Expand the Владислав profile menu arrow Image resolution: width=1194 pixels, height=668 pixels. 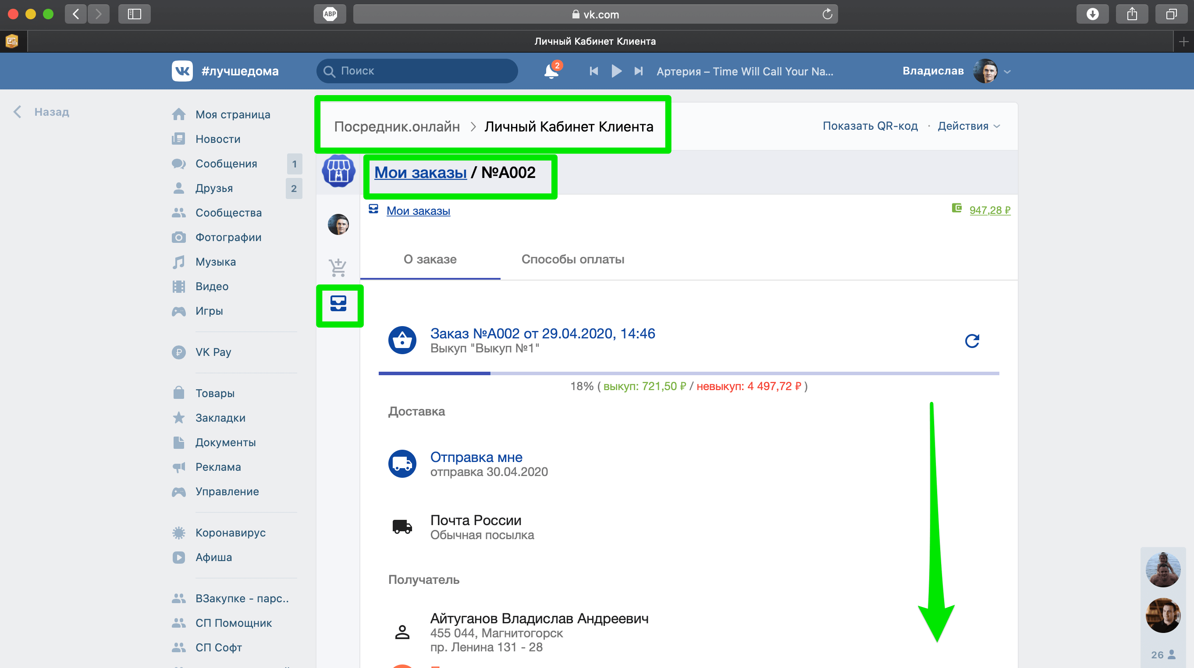(1007, 72)
